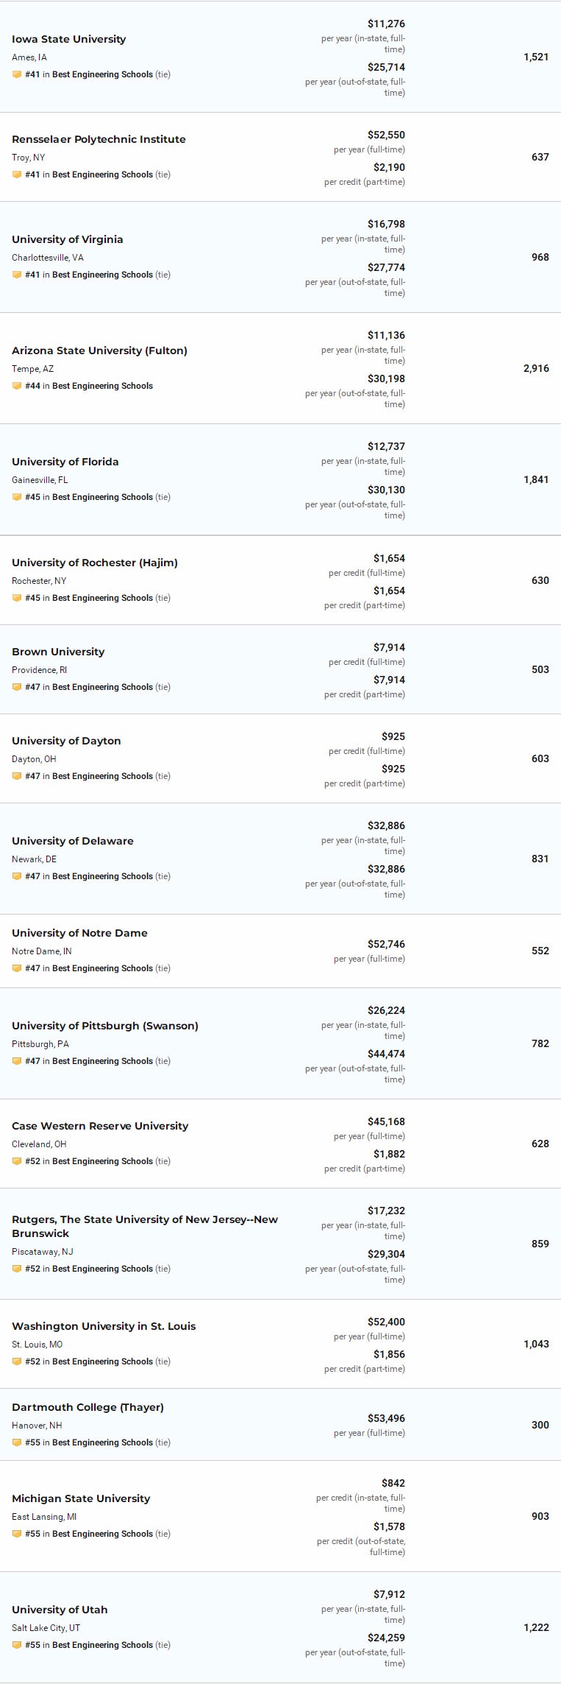Click the ranking badge icon for Dartmouth College
Viewport: 561px width, 1684px height.
coord(17,1442)
